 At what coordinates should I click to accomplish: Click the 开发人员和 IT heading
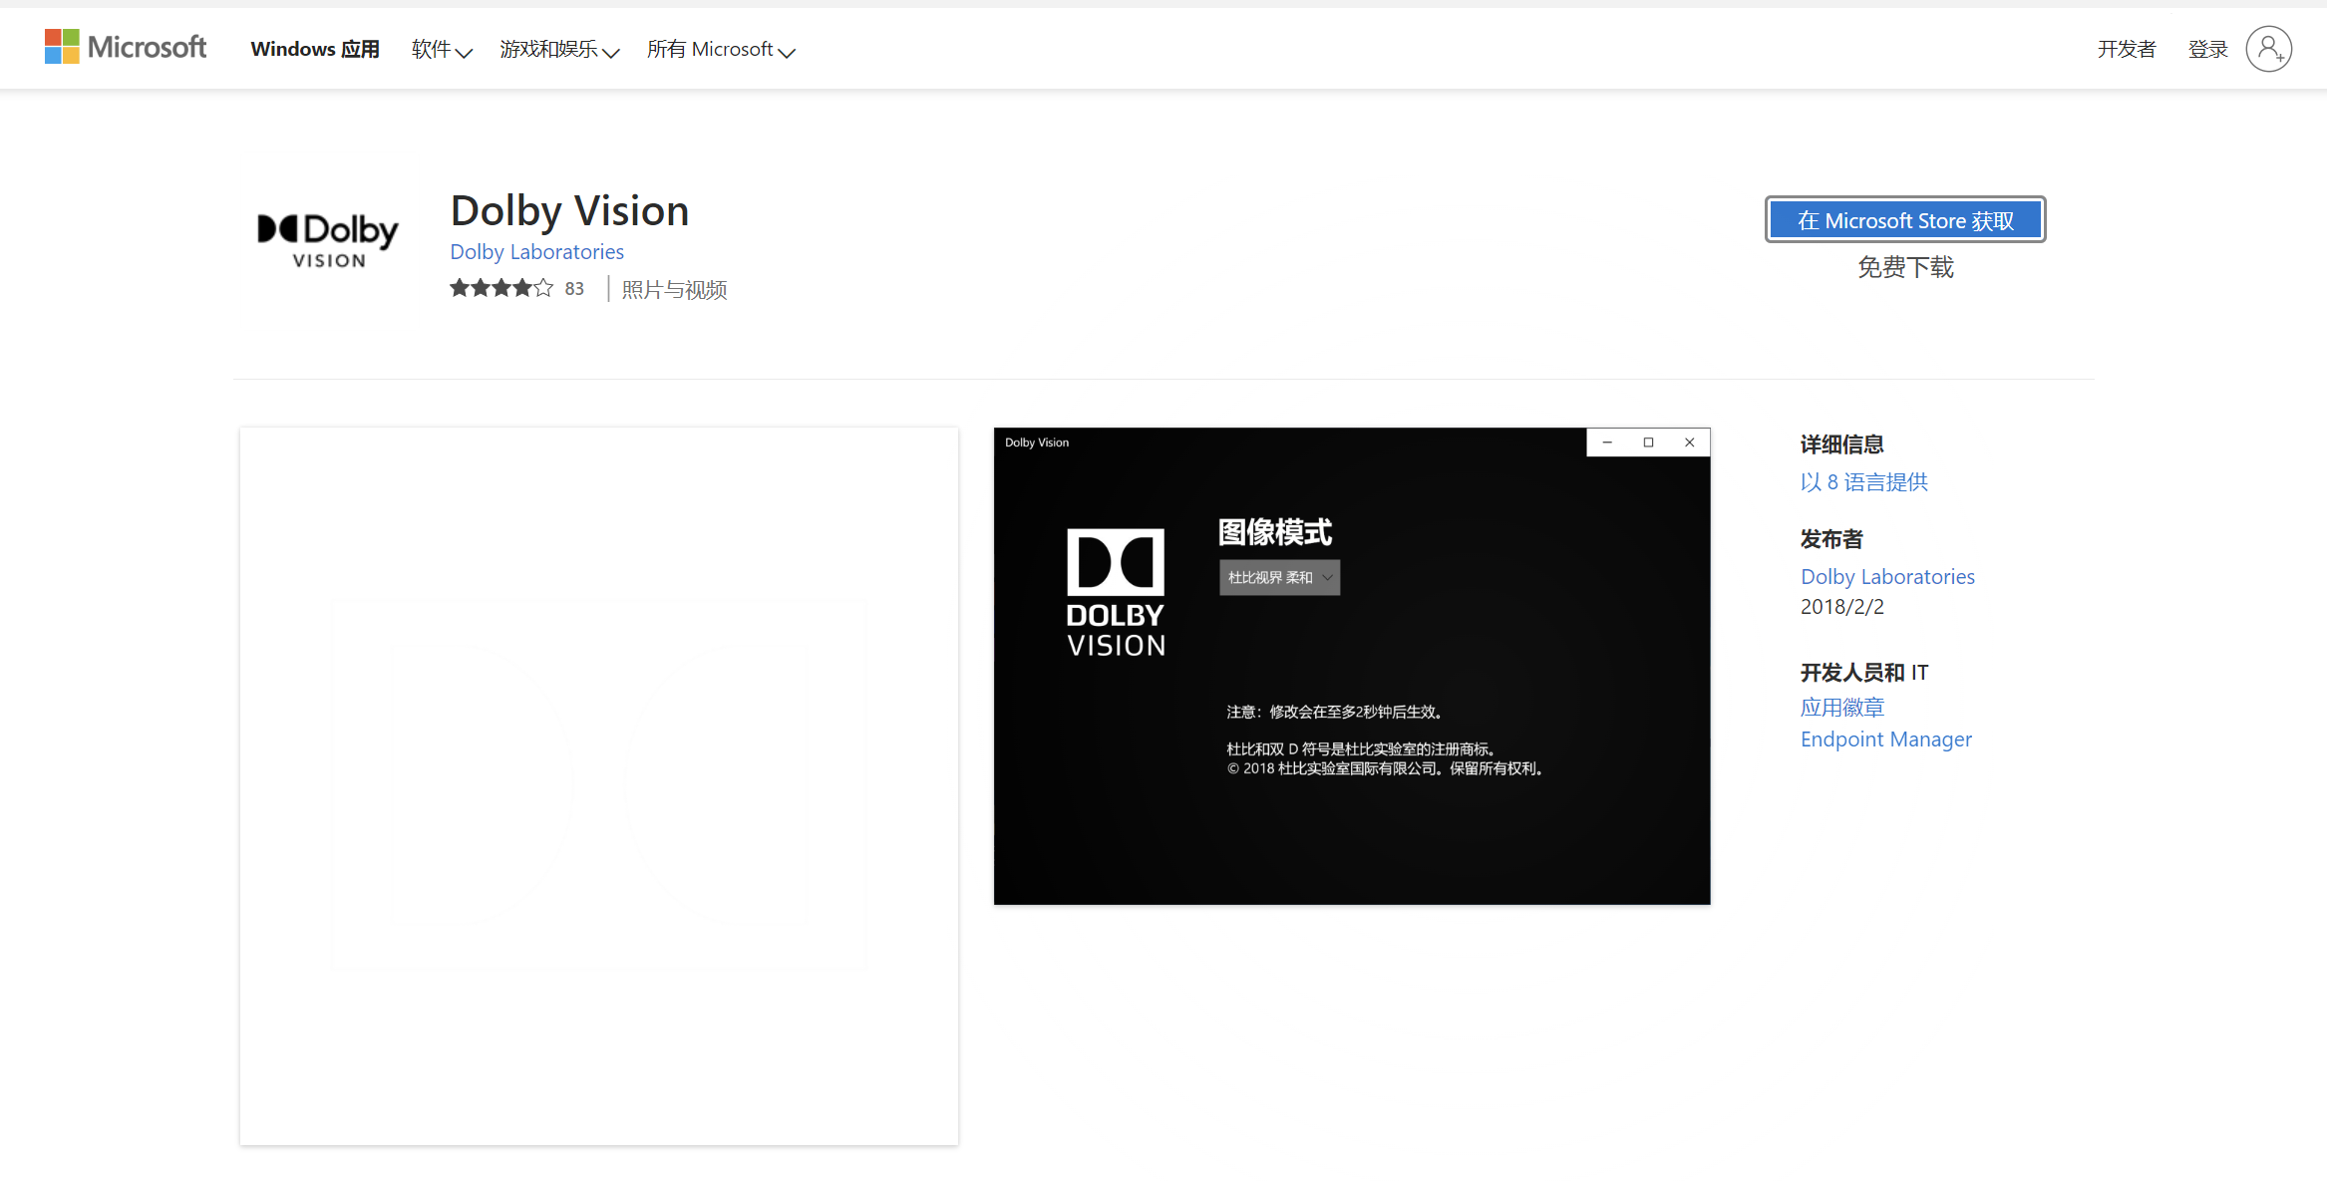point(1863,673)
